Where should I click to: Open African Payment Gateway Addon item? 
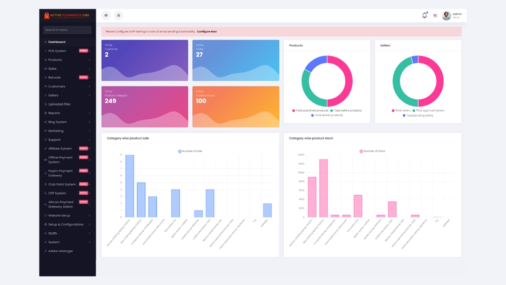click(x=67, y=204)
